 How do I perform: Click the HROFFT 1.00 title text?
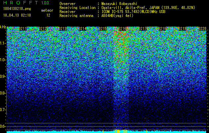click(26, 3)
